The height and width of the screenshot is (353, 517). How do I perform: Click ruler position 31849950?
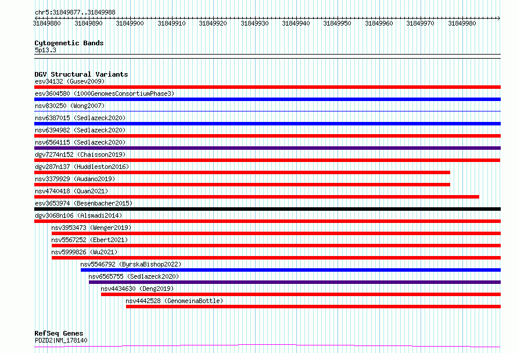338,23
